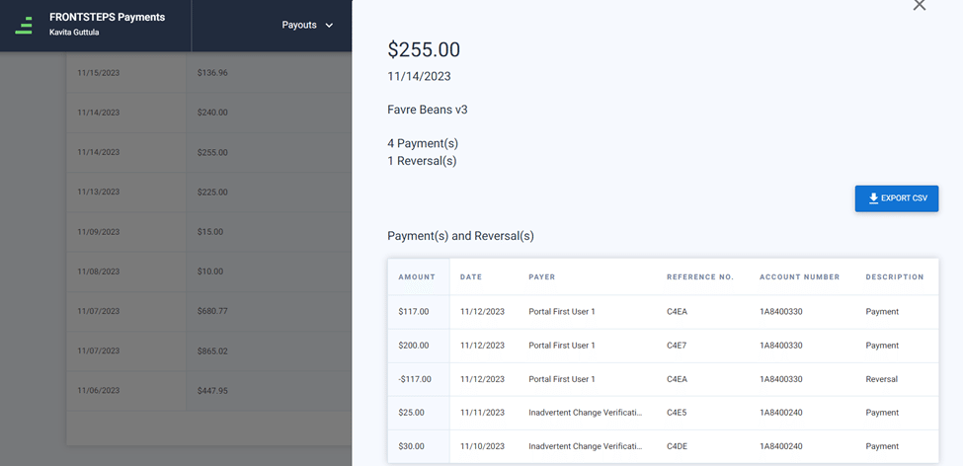Select the $200.00 payment with reference C4E7

click(x=664, y=346)
